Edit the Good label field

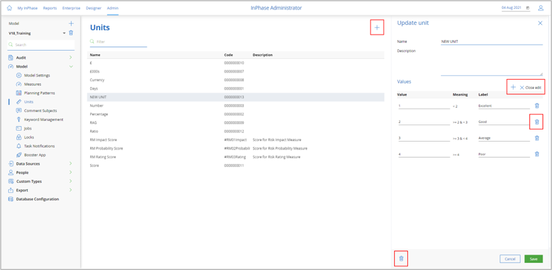[x=504, y=122]
